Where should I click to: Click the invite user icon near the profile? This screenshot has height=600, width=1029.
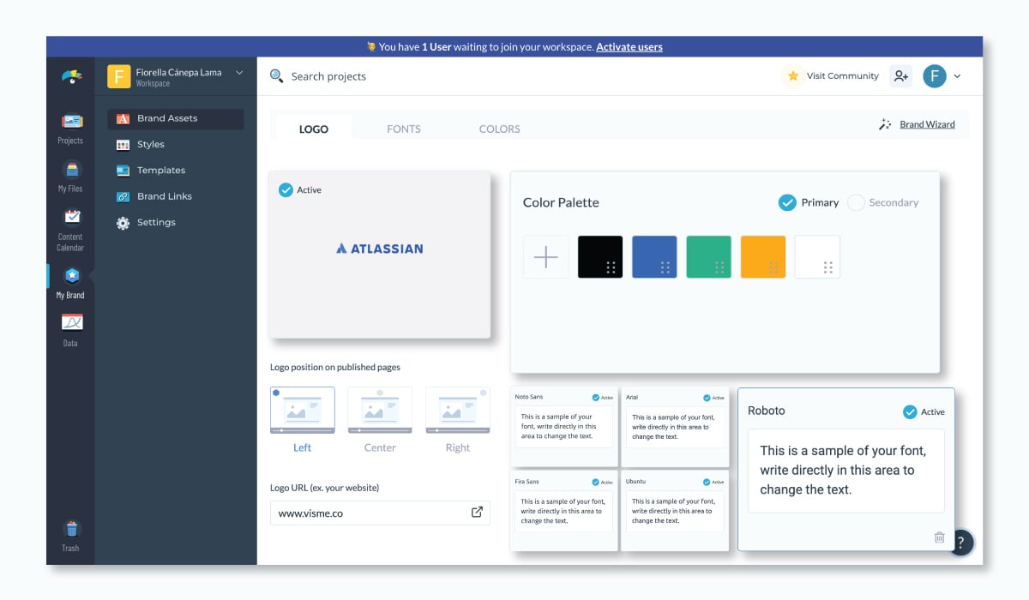click(x=900, y=76)
